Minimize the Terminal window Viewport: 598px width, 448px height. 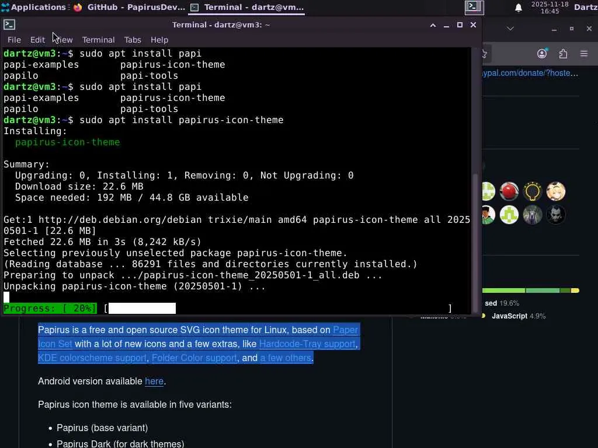tap(446, 25)
